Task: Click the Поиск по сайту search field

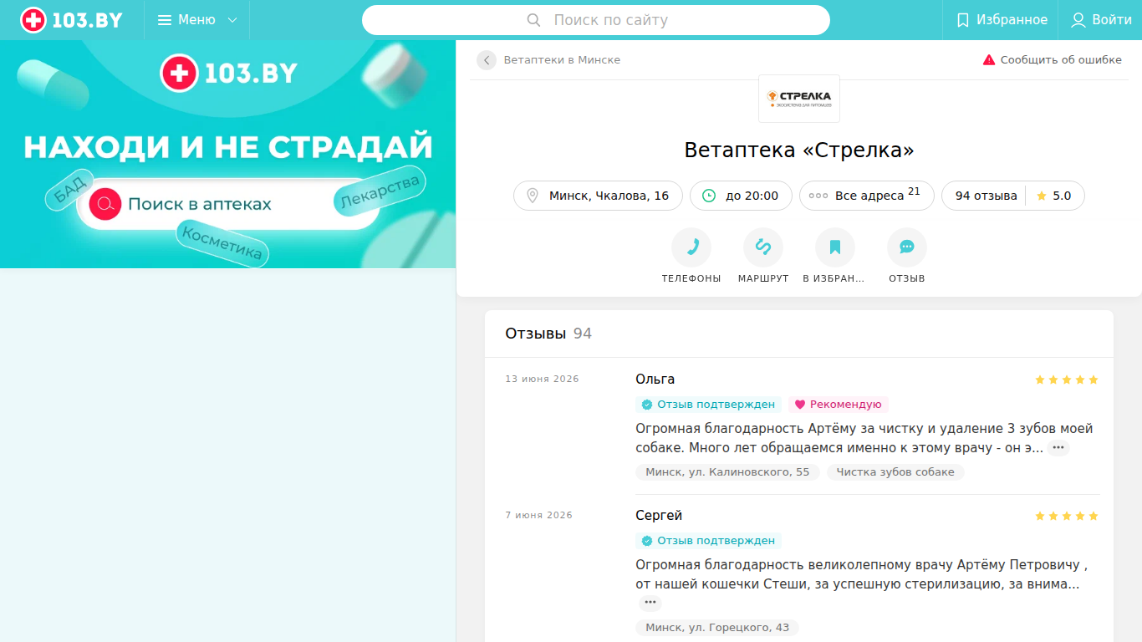Action: [x=596, y=20]
